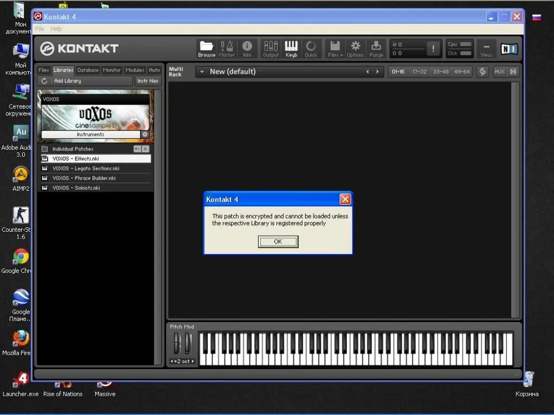The width and height of the screenshot is (554, 415).
Task: Toggle the Instr Nav button
Action: click(148, 81)
